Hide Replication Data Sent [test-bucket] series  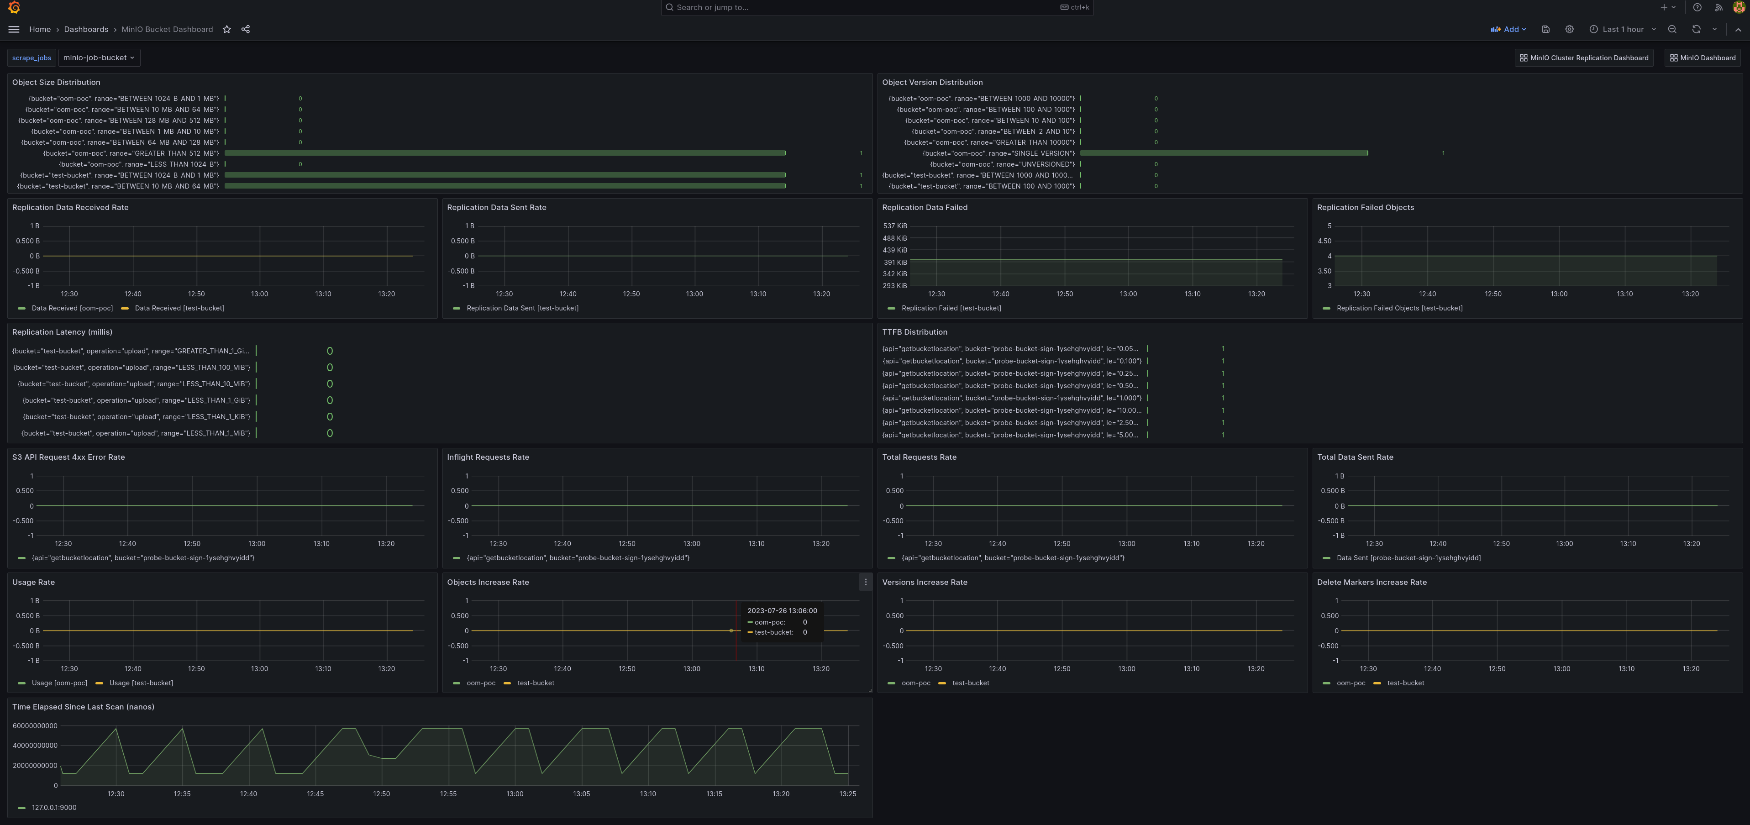click(x=522, y=308)
